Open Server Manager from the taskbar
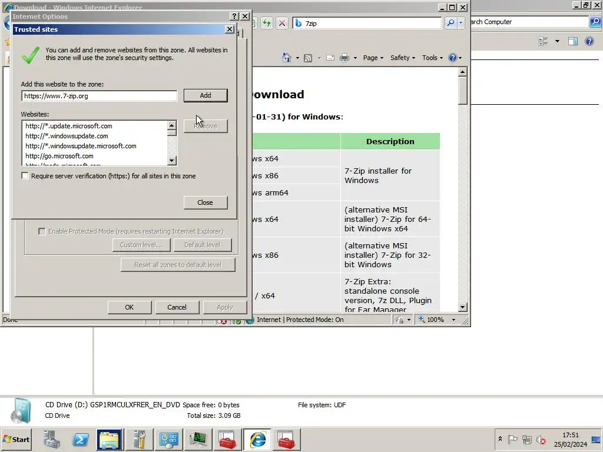This screenshot has width=603, height=452. point(52,439)
